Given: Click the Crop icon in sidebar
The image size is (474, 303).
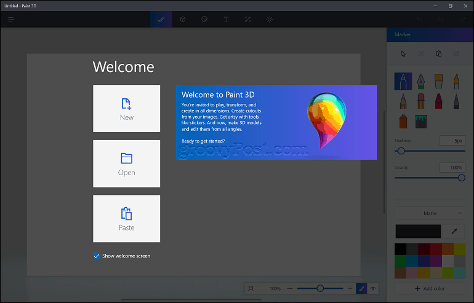Looking at the screenshot, I should tap(457, 53).
